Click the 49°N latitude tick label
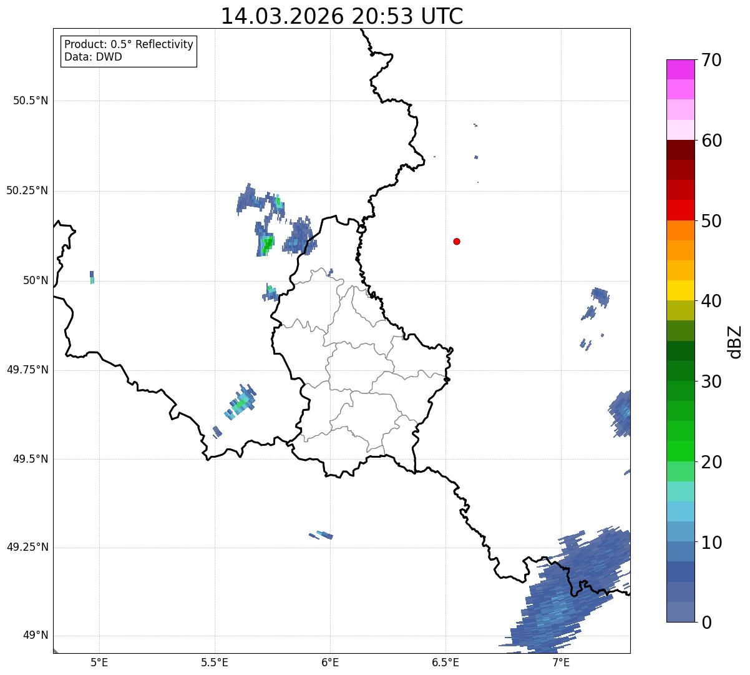The height and width of the screenshot is (675, 750). (36, 636)
